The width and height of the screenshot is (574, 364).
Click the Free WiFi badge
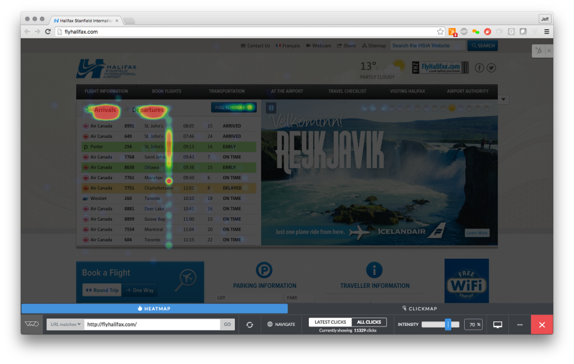pyautogui.click(x=466, y=281)
